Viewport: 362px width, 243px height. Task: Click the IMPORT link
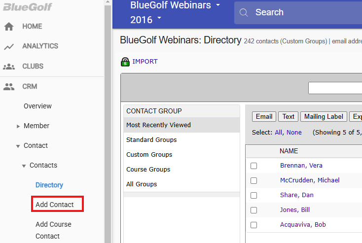[x=145, y=62]
